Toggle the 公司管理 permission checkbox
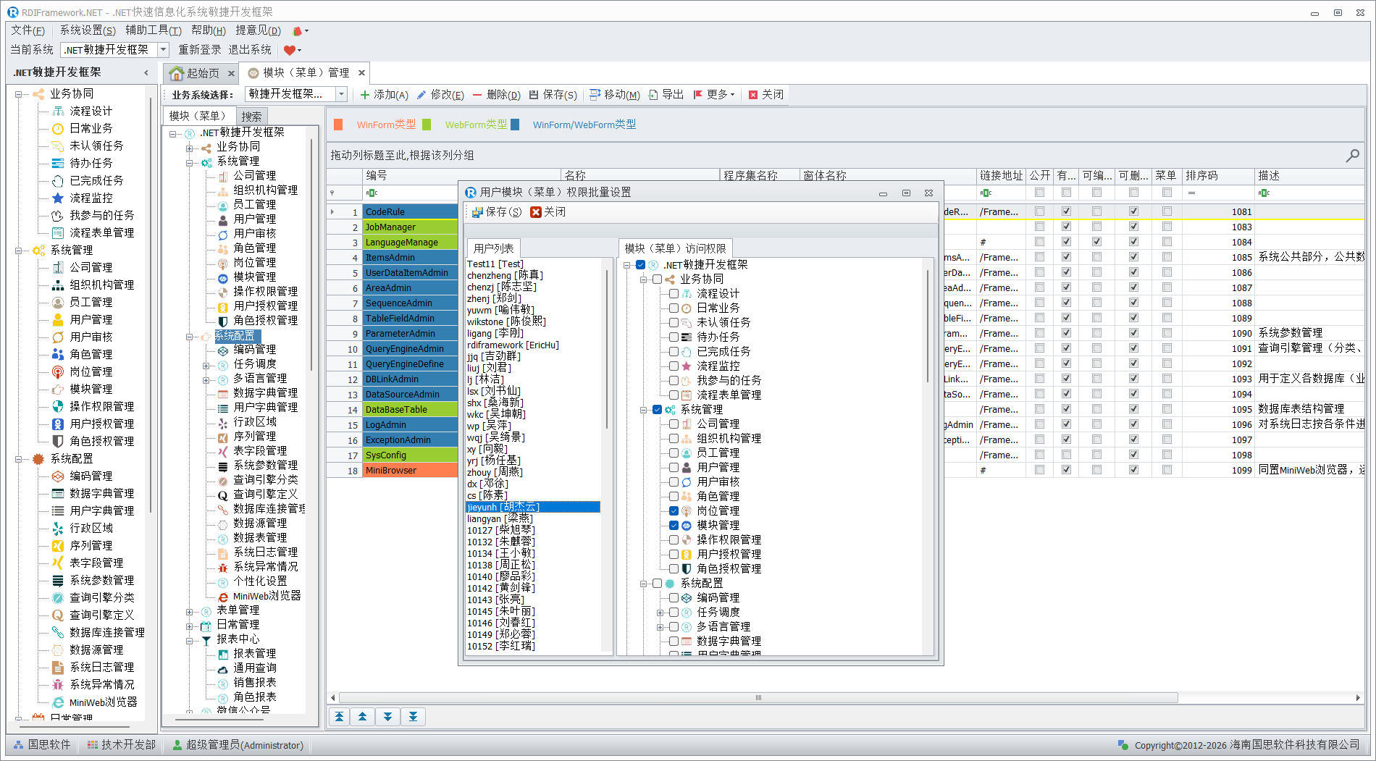Screen dimensions: 1376x761 pyautogui.click(x=674, y=424)
